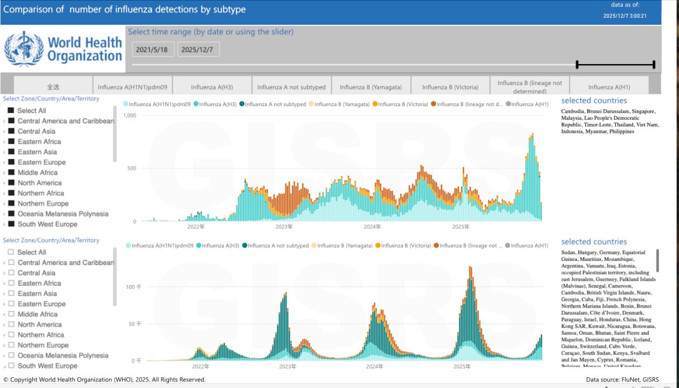The height and width of the screenshot is (388, 679).
Task: Click the Influenza B (Victoria) legend dot in top chart
Action: (375, 105)
